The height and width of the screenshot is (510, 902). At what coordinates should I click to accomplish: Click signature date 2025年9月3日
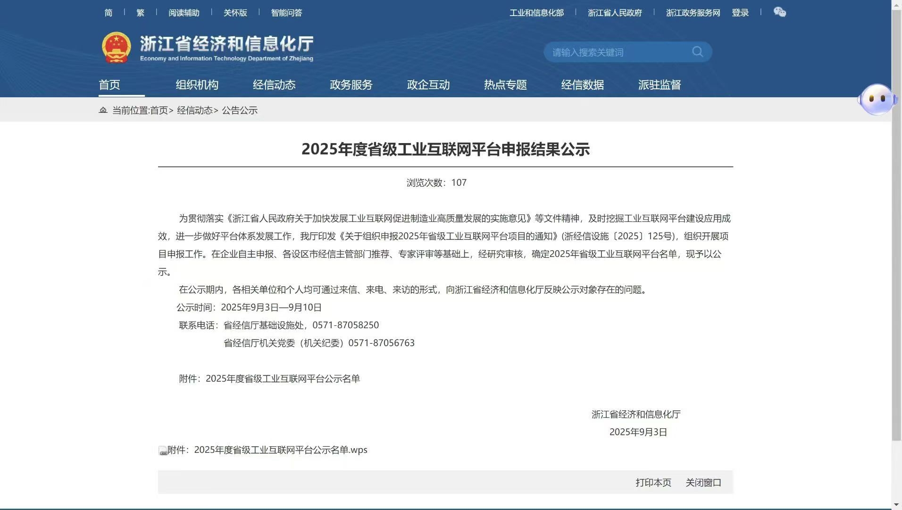coord(638,432)
